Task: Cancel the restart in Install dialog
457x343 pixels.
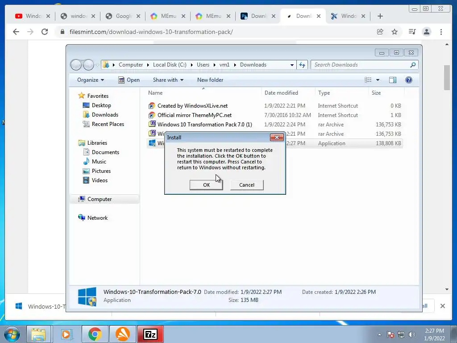Action: pyautogui.click(x=246, y=185)
